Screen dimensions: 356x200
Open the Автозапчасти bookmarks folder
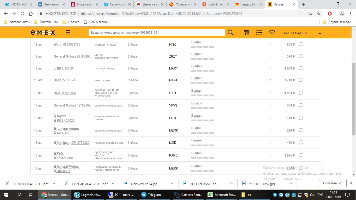(x=17, y=22)
